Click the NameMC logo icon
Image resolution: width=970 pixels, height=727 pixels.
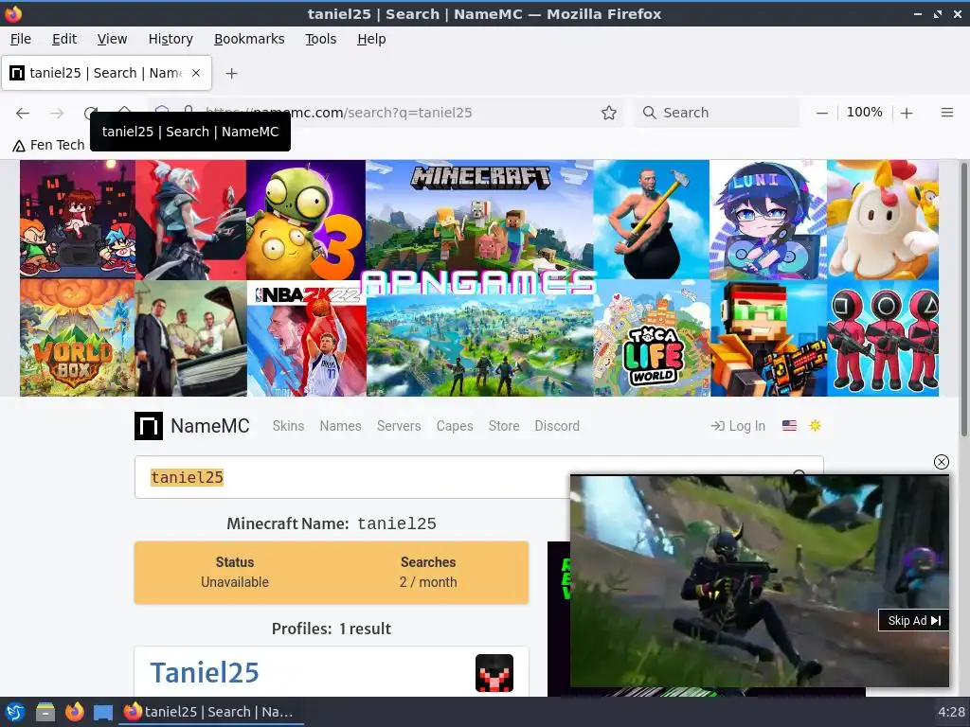click(x=149, y=426)
